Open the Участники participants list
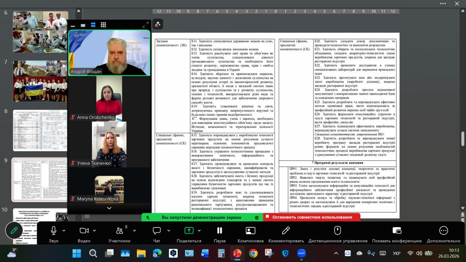 [119, 231]
